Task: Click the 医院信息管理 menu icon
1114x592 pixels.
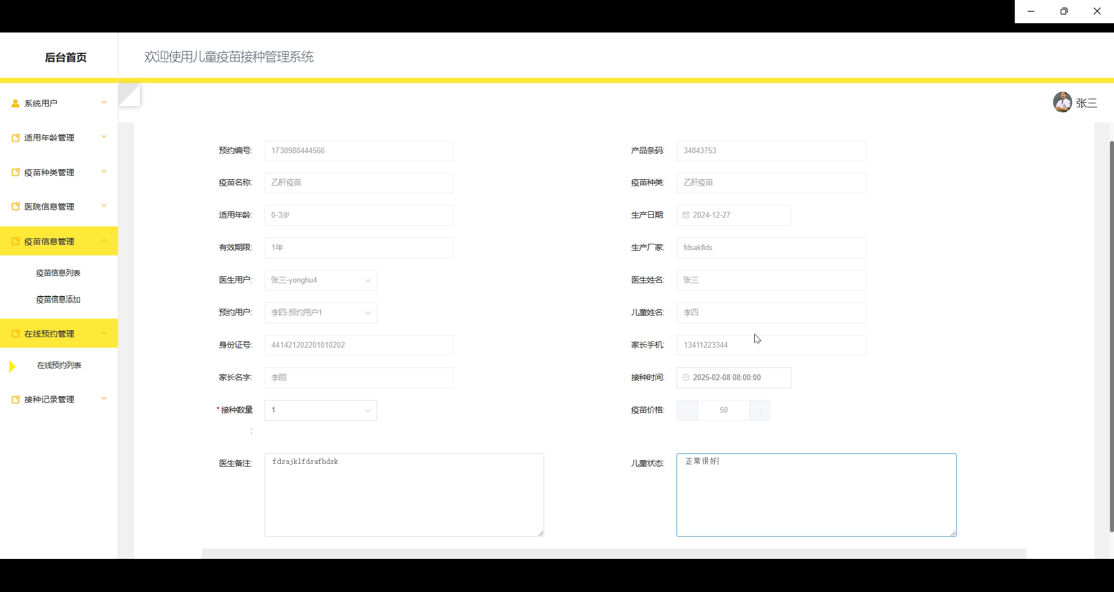Action: pyautogui.click(x=16, y=207)
